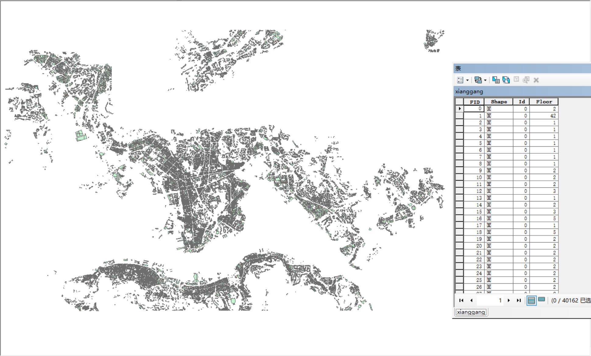
Task: Click record count status text
Action: [x=571, y=300]
